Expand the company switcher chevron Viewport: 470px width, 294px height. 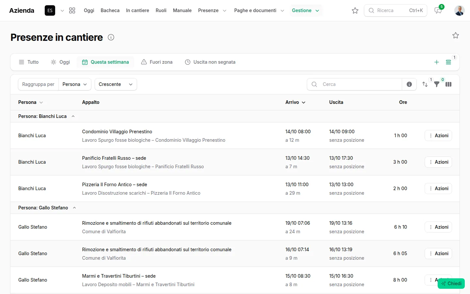(x=62, y=10)
